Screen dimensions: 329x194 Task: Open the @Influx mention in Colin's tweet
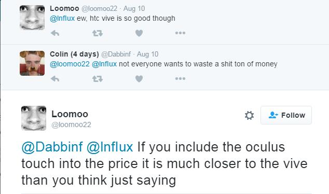point(104,64)
